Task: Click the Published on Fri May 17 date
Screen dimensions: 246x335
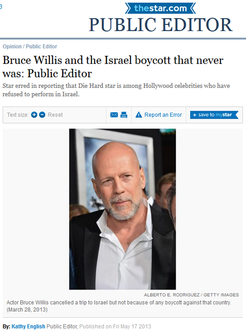Action: pos(115,327)
